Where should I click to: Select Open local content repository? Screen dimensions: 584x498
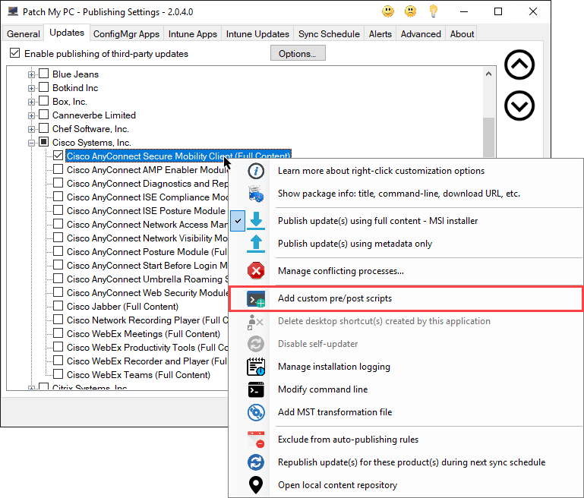[406, 485]
